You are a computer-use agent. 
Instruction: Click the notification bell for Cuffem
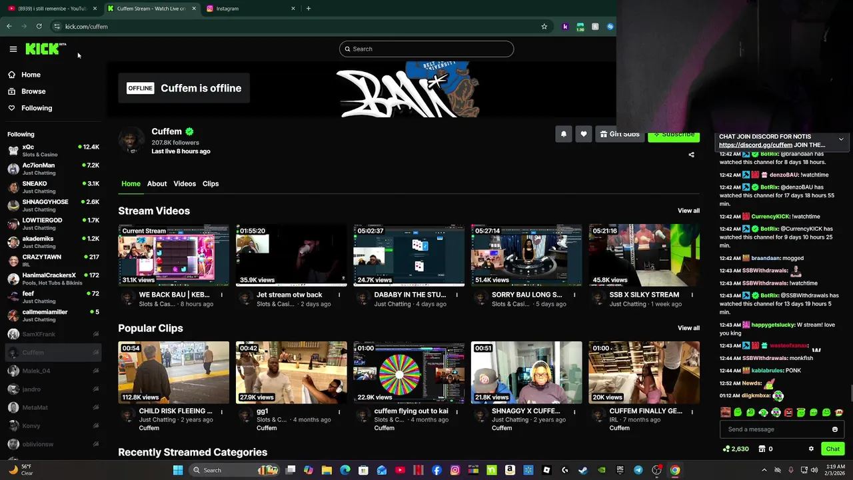point(564,134)
